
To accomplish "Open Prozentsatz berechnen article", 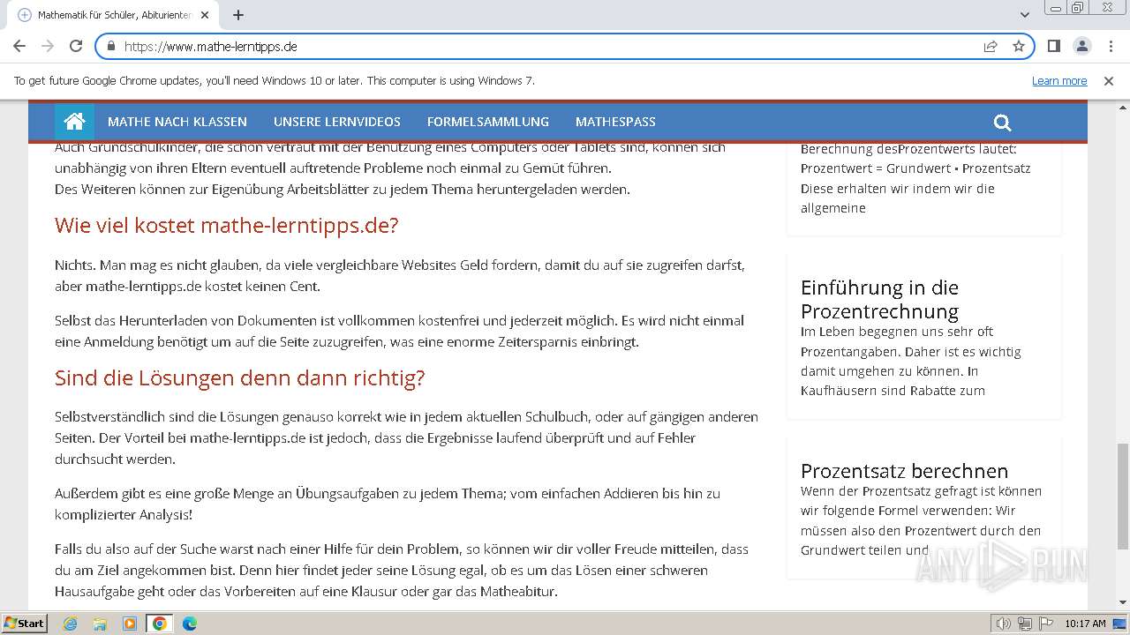I will click(x=904, y=471).
